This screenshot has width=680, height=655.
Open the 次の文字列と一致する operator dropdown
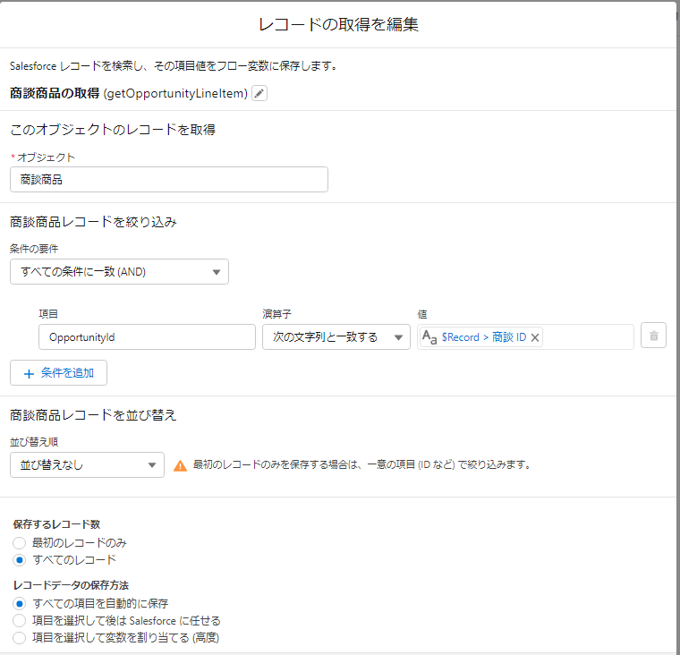tap(336, 337)
